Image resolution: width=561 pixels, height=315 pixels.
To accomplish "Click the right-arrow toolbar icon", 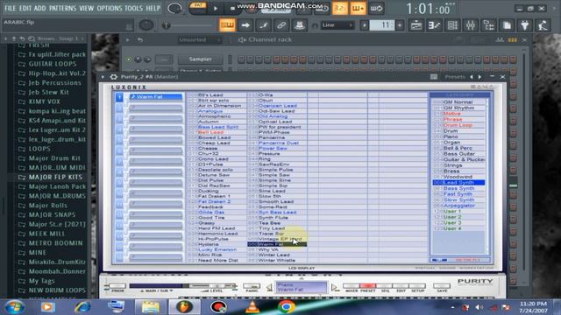I will point(245,25).
